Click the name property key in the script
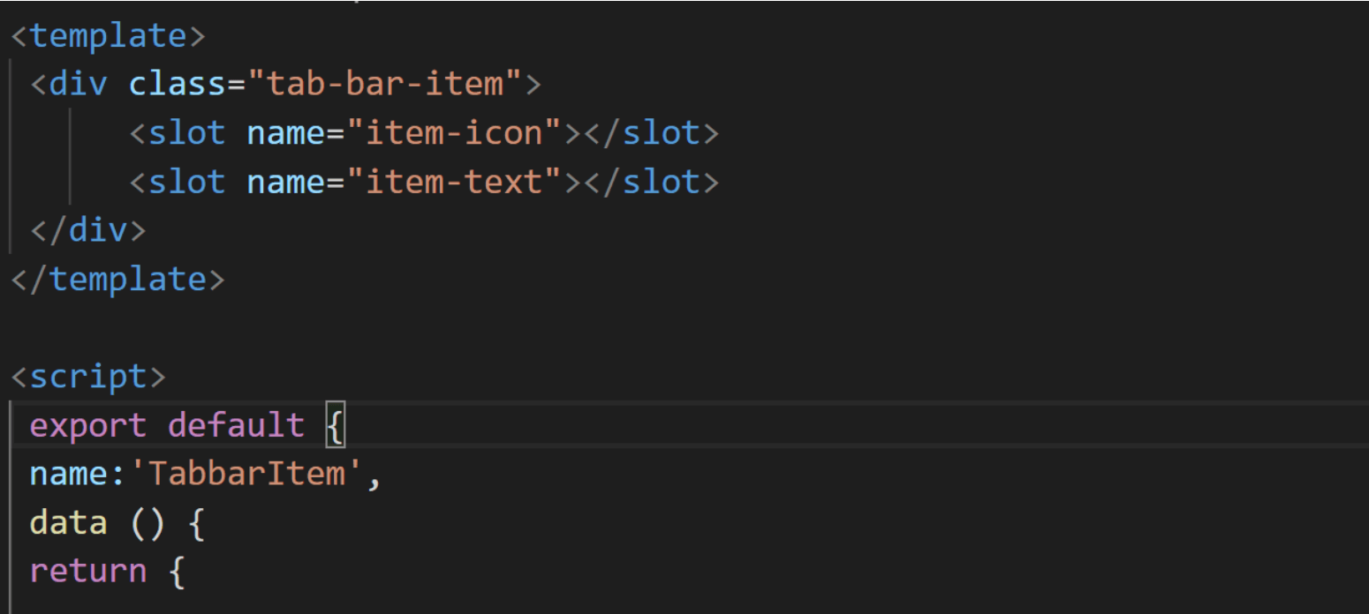This screenshot has width=1369, height=614. (x=69, y=474)
